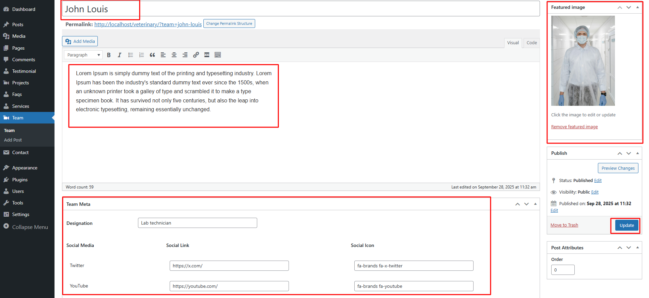Screen dimensions: 649x298
Task: Click the Update button
Action: (627, 225)
